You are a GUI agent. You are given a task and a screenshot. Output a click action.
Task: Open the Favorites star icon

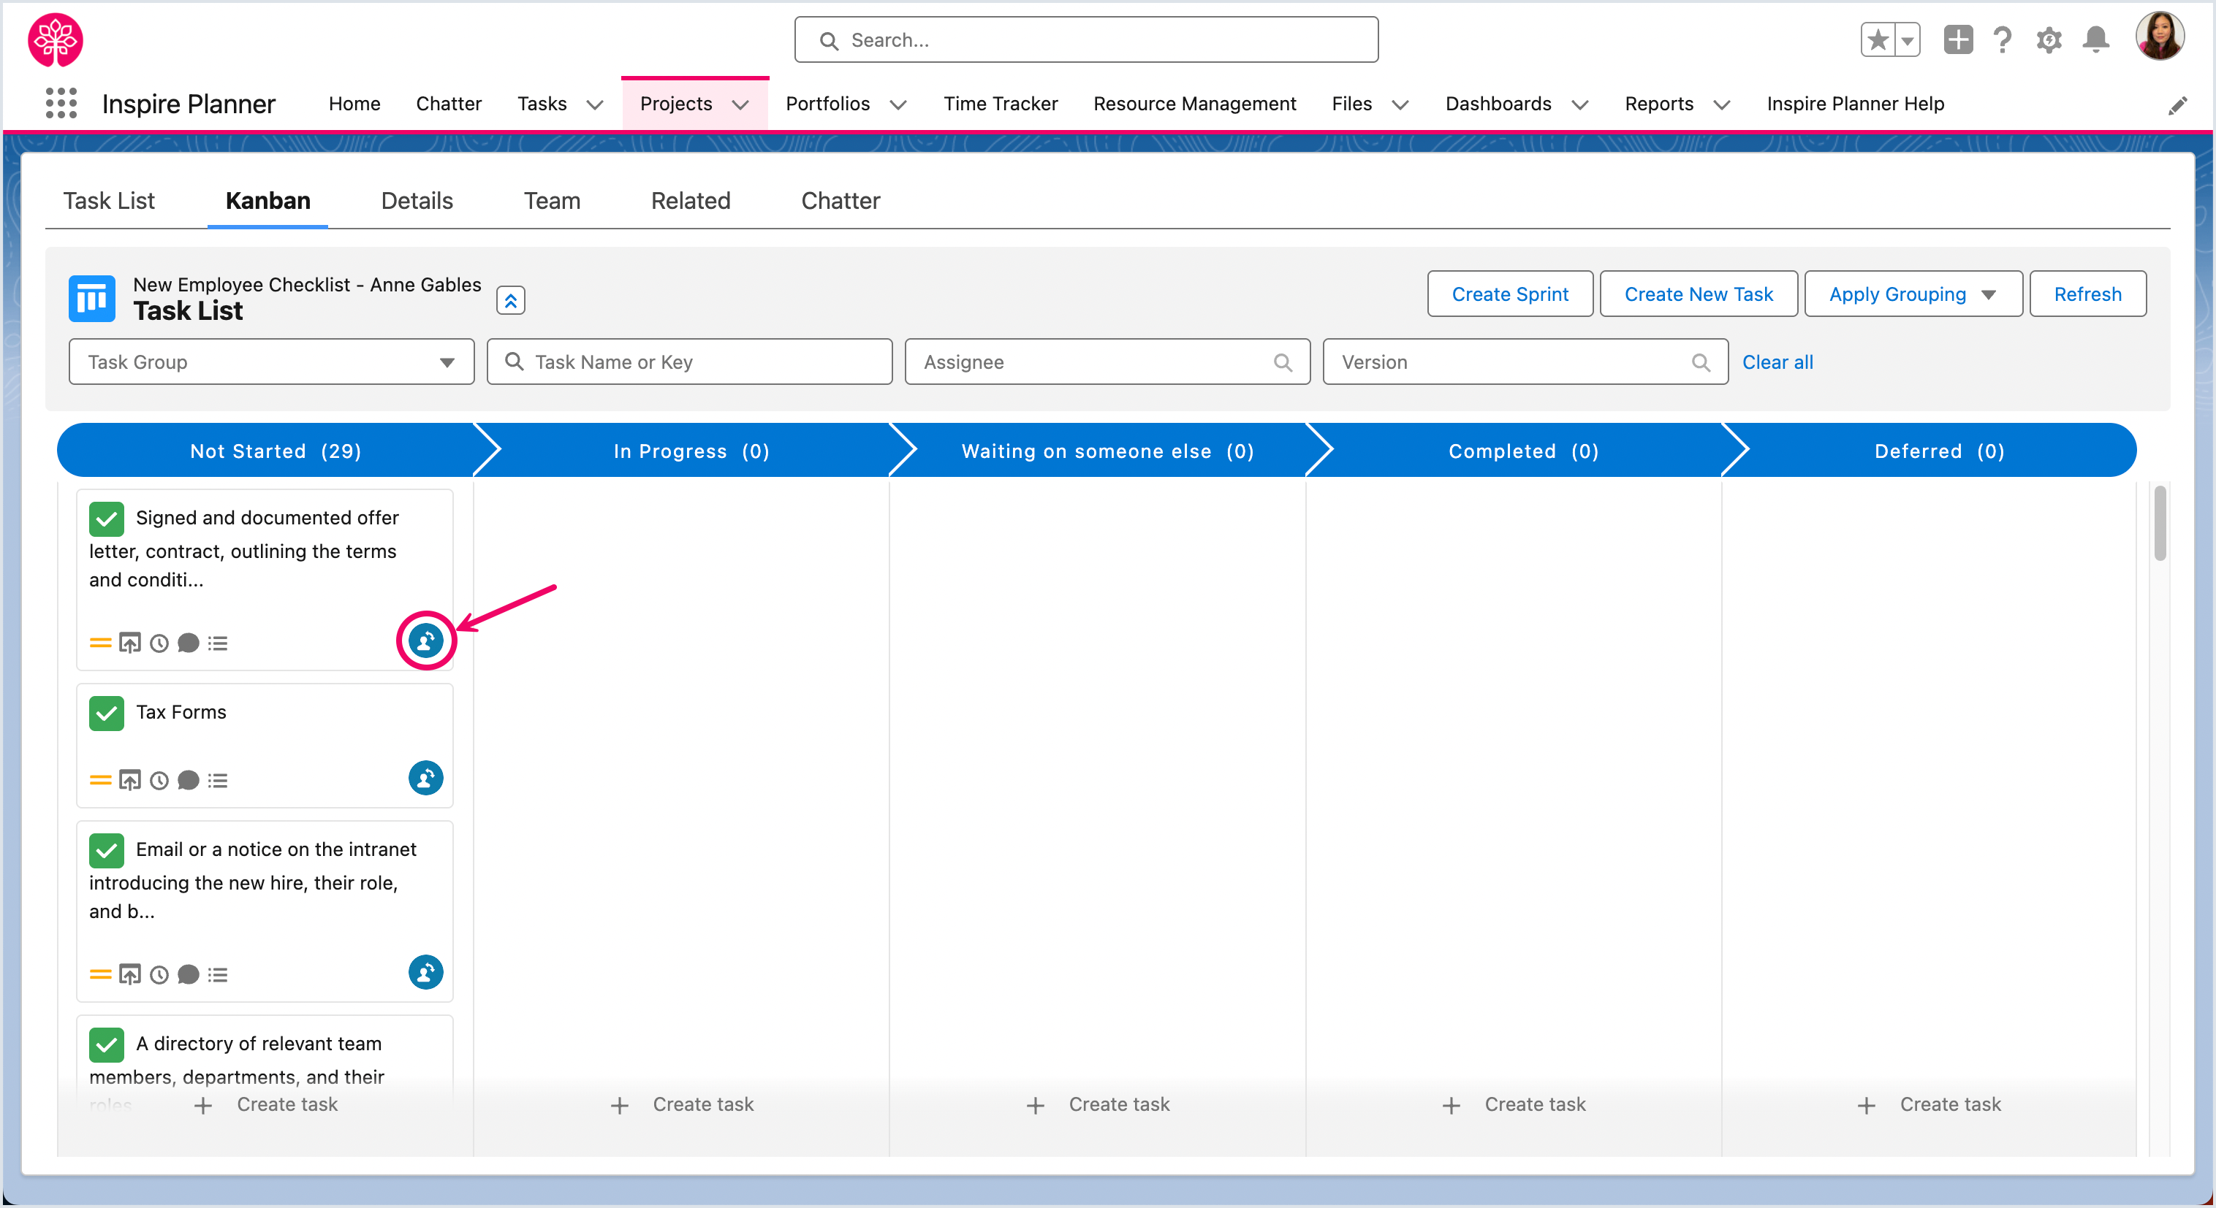(1877, 40)
